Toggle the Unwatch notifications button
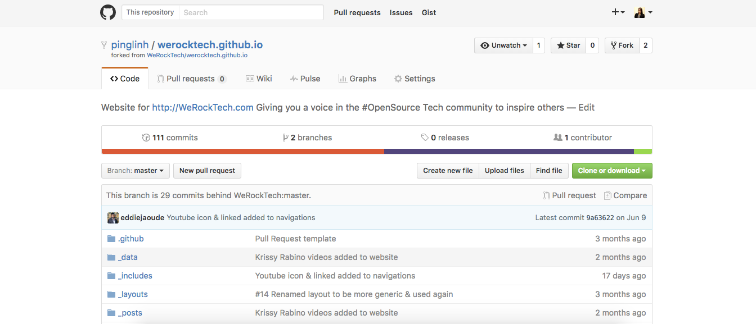Image resolution: width=756 pixels, height=324 pixels. (x=503, y=45)
